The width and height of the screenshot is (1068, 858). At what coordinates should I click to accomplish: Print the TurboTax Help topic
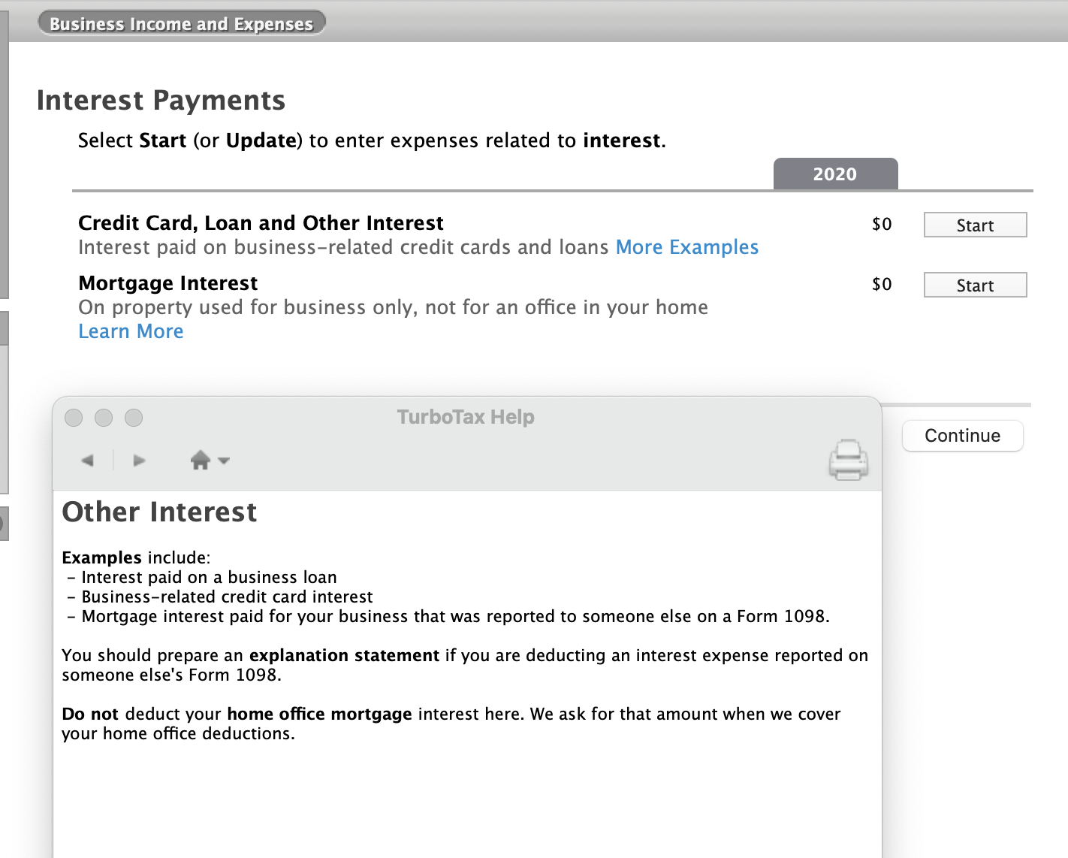tap(848, 460)
